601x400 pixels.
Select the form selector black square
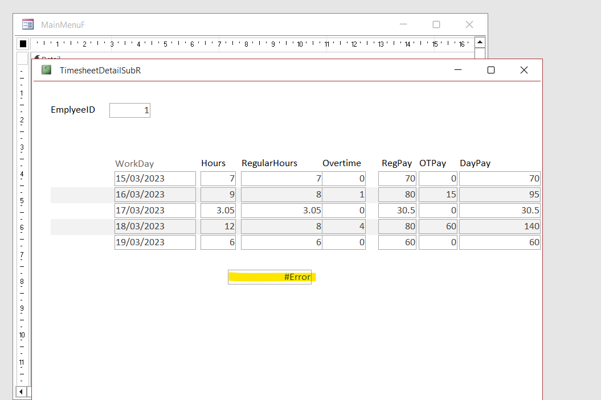click(23, 44)
